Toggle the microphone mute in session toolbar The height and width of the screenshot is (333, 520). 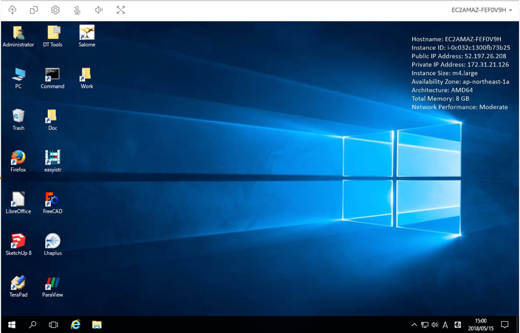(77, 10)
